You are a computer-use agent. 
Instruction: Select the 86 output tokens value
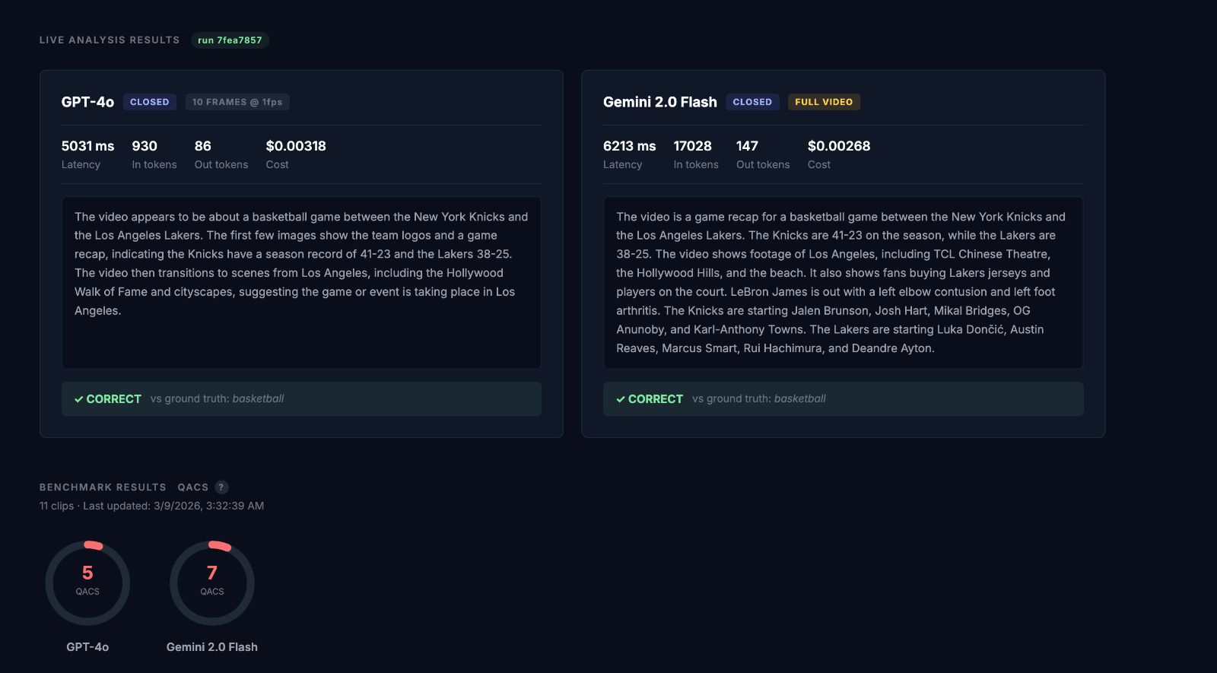[203, 146]
